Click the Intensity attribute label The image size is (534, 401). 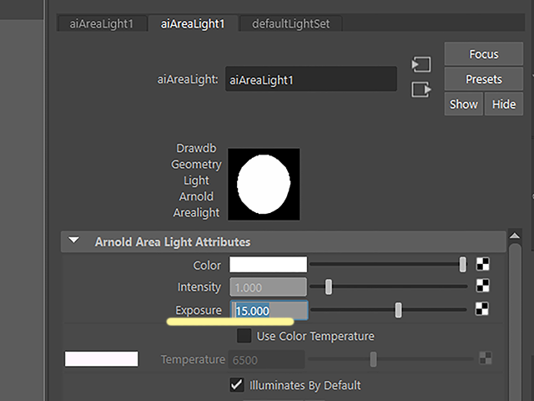point(199,287)
